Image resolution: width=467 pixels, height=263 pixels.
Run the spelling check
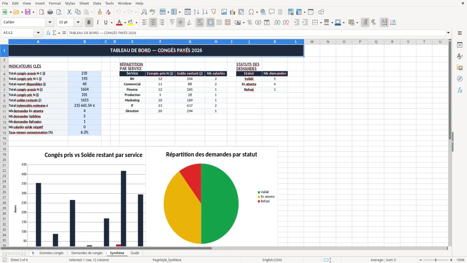(153, 12)
